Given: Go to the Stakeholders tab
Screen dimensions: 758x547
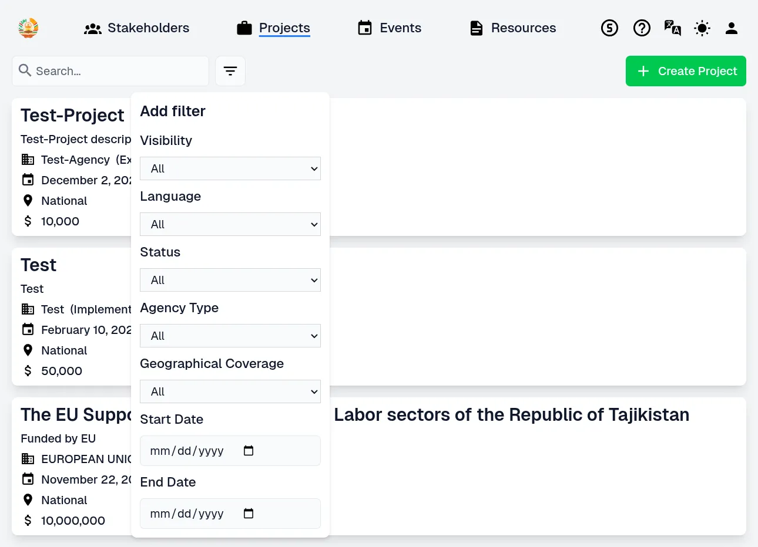Looking at the screenshot, I should tap(137, 28).
